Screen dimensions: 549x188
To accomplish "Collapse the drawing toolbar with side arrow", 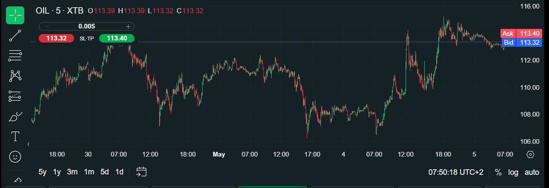I will 28,145.
